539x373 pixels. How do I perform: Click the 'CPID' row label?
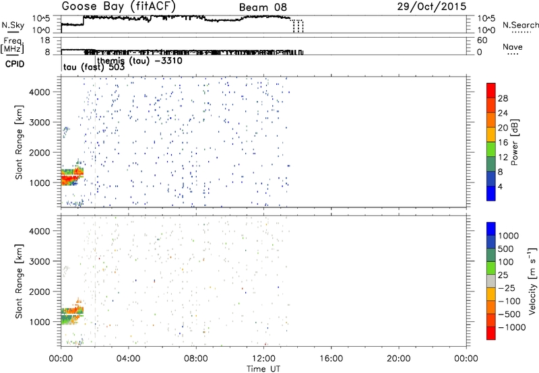point(15,64)
